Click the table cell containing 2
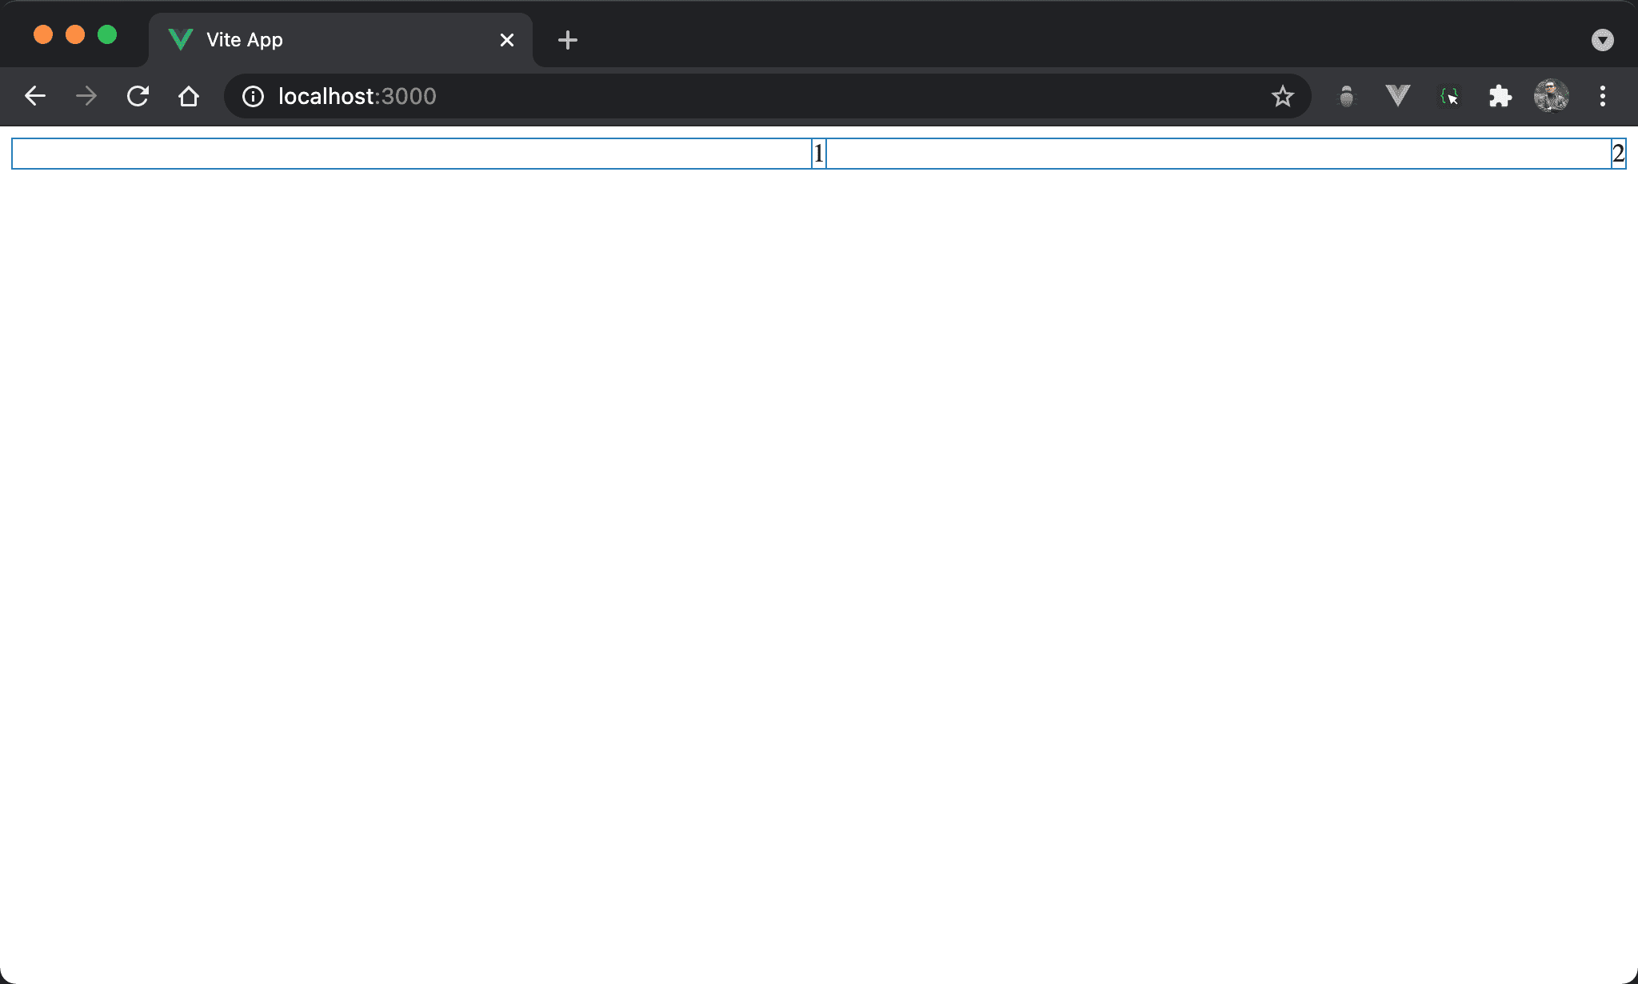This screenshot has height=984, width=1638. [1618, 154]
